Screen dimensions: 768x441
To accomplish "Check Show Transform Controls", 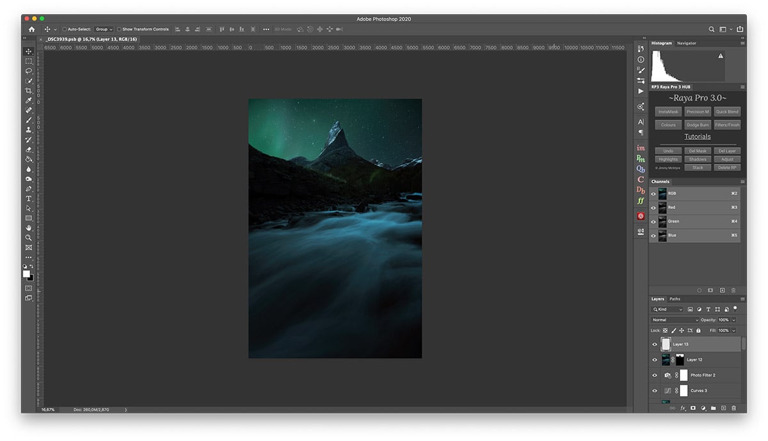I will pyautogui.click(x=120, y=29).
